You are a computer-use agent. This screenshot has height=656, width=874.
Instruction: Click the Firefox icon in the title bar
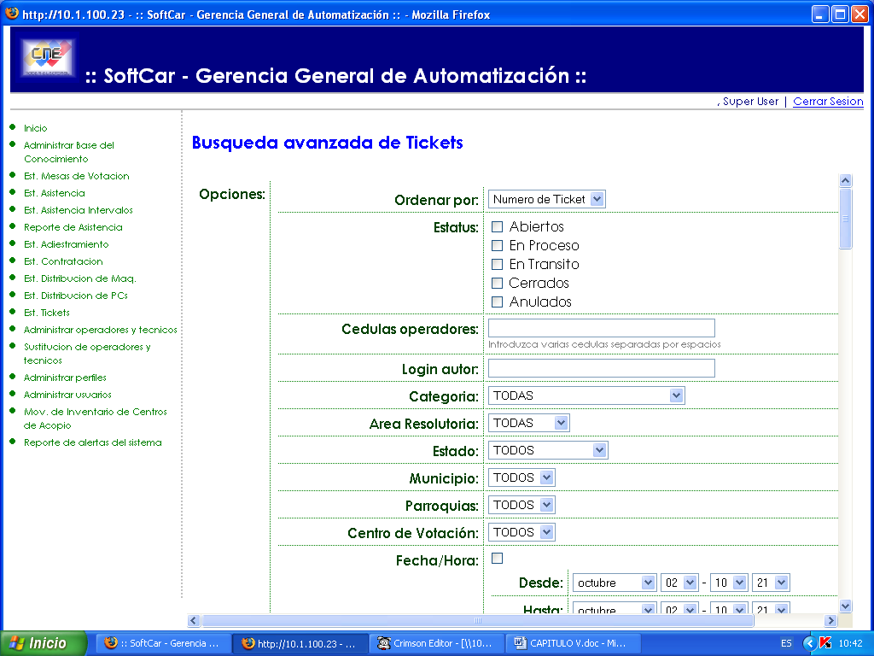tap(12, 14)
